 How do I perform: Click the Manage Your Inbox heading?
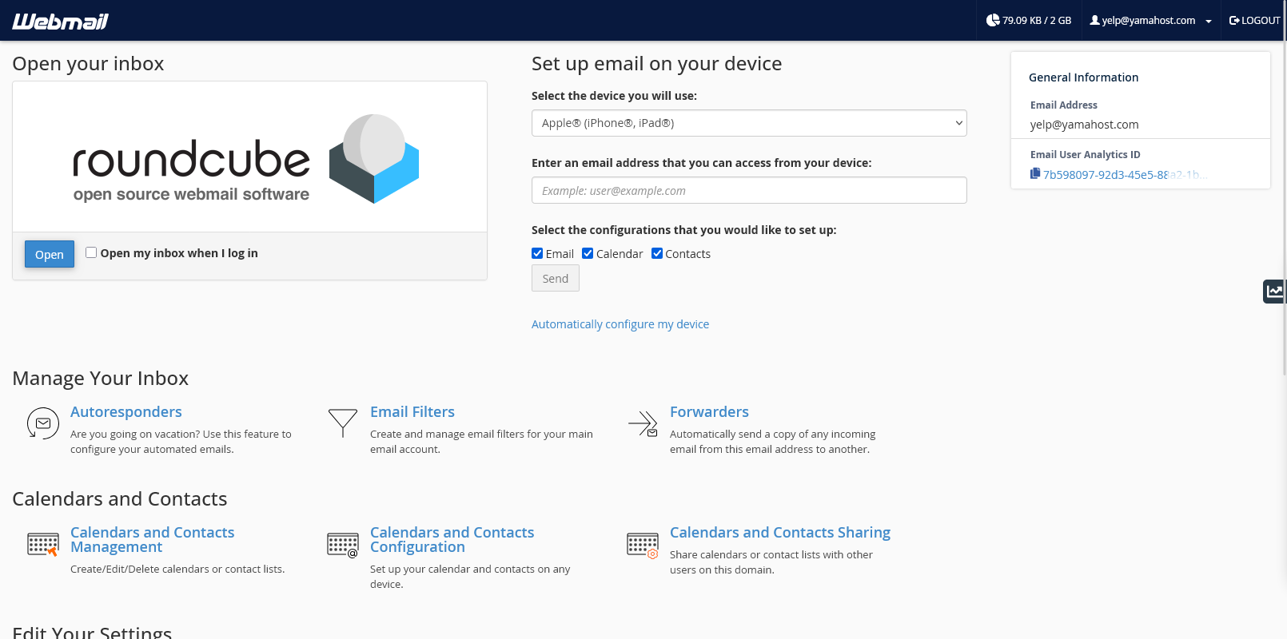click(x=101, y=379)
